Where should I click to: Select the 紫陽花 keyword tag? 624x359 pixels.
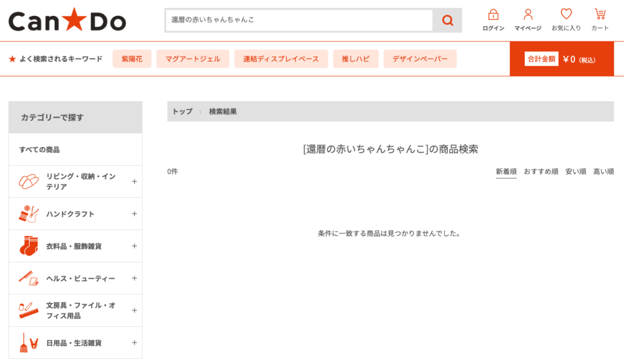click(x=132, y=59)
